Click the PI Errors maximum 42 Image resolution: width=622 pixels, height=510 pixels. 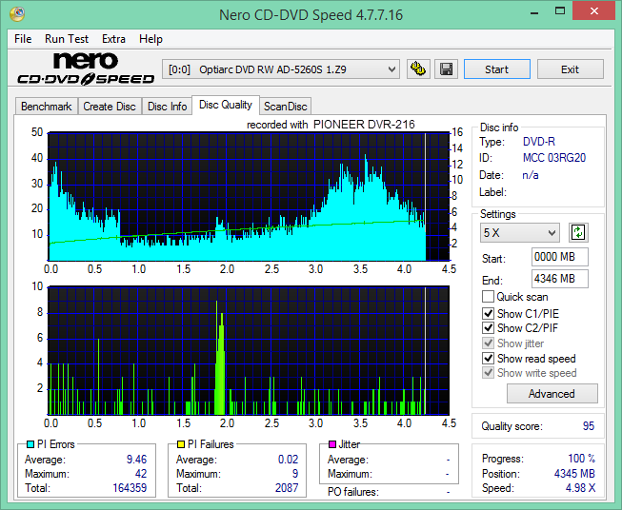[x=141, y=474]
